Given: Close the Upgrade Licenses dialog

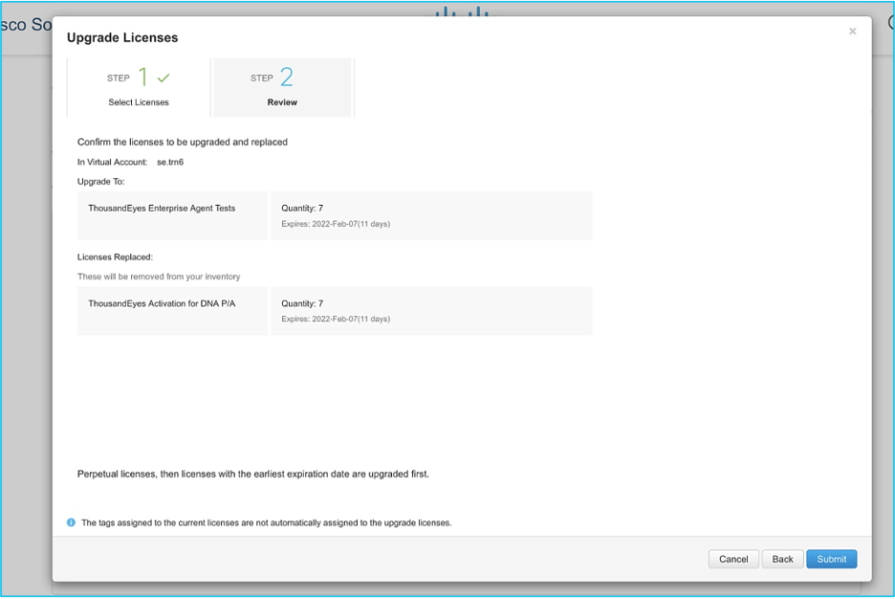Looking at the screenshot, I should pos(852,32).
